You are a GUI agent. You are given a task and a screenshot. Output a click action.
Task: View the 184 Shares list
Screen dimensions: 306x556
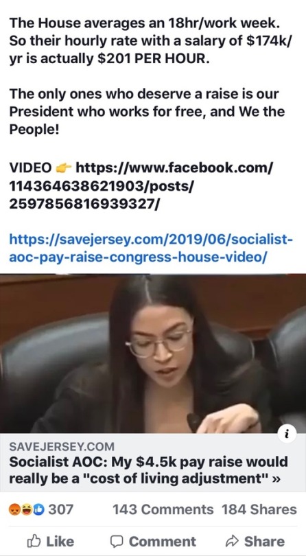tap(259, 509)
